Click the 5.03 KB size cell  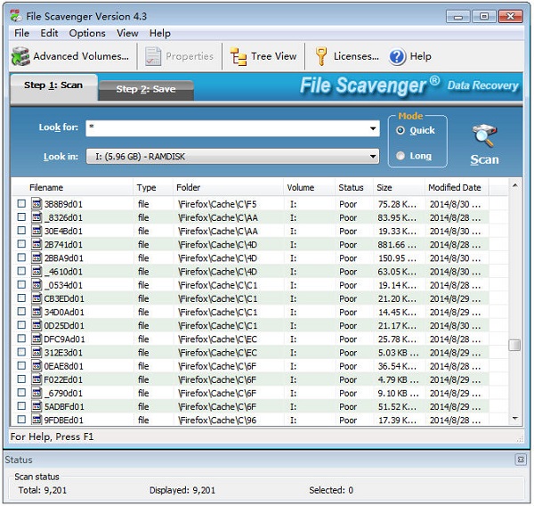coord(398,353)
